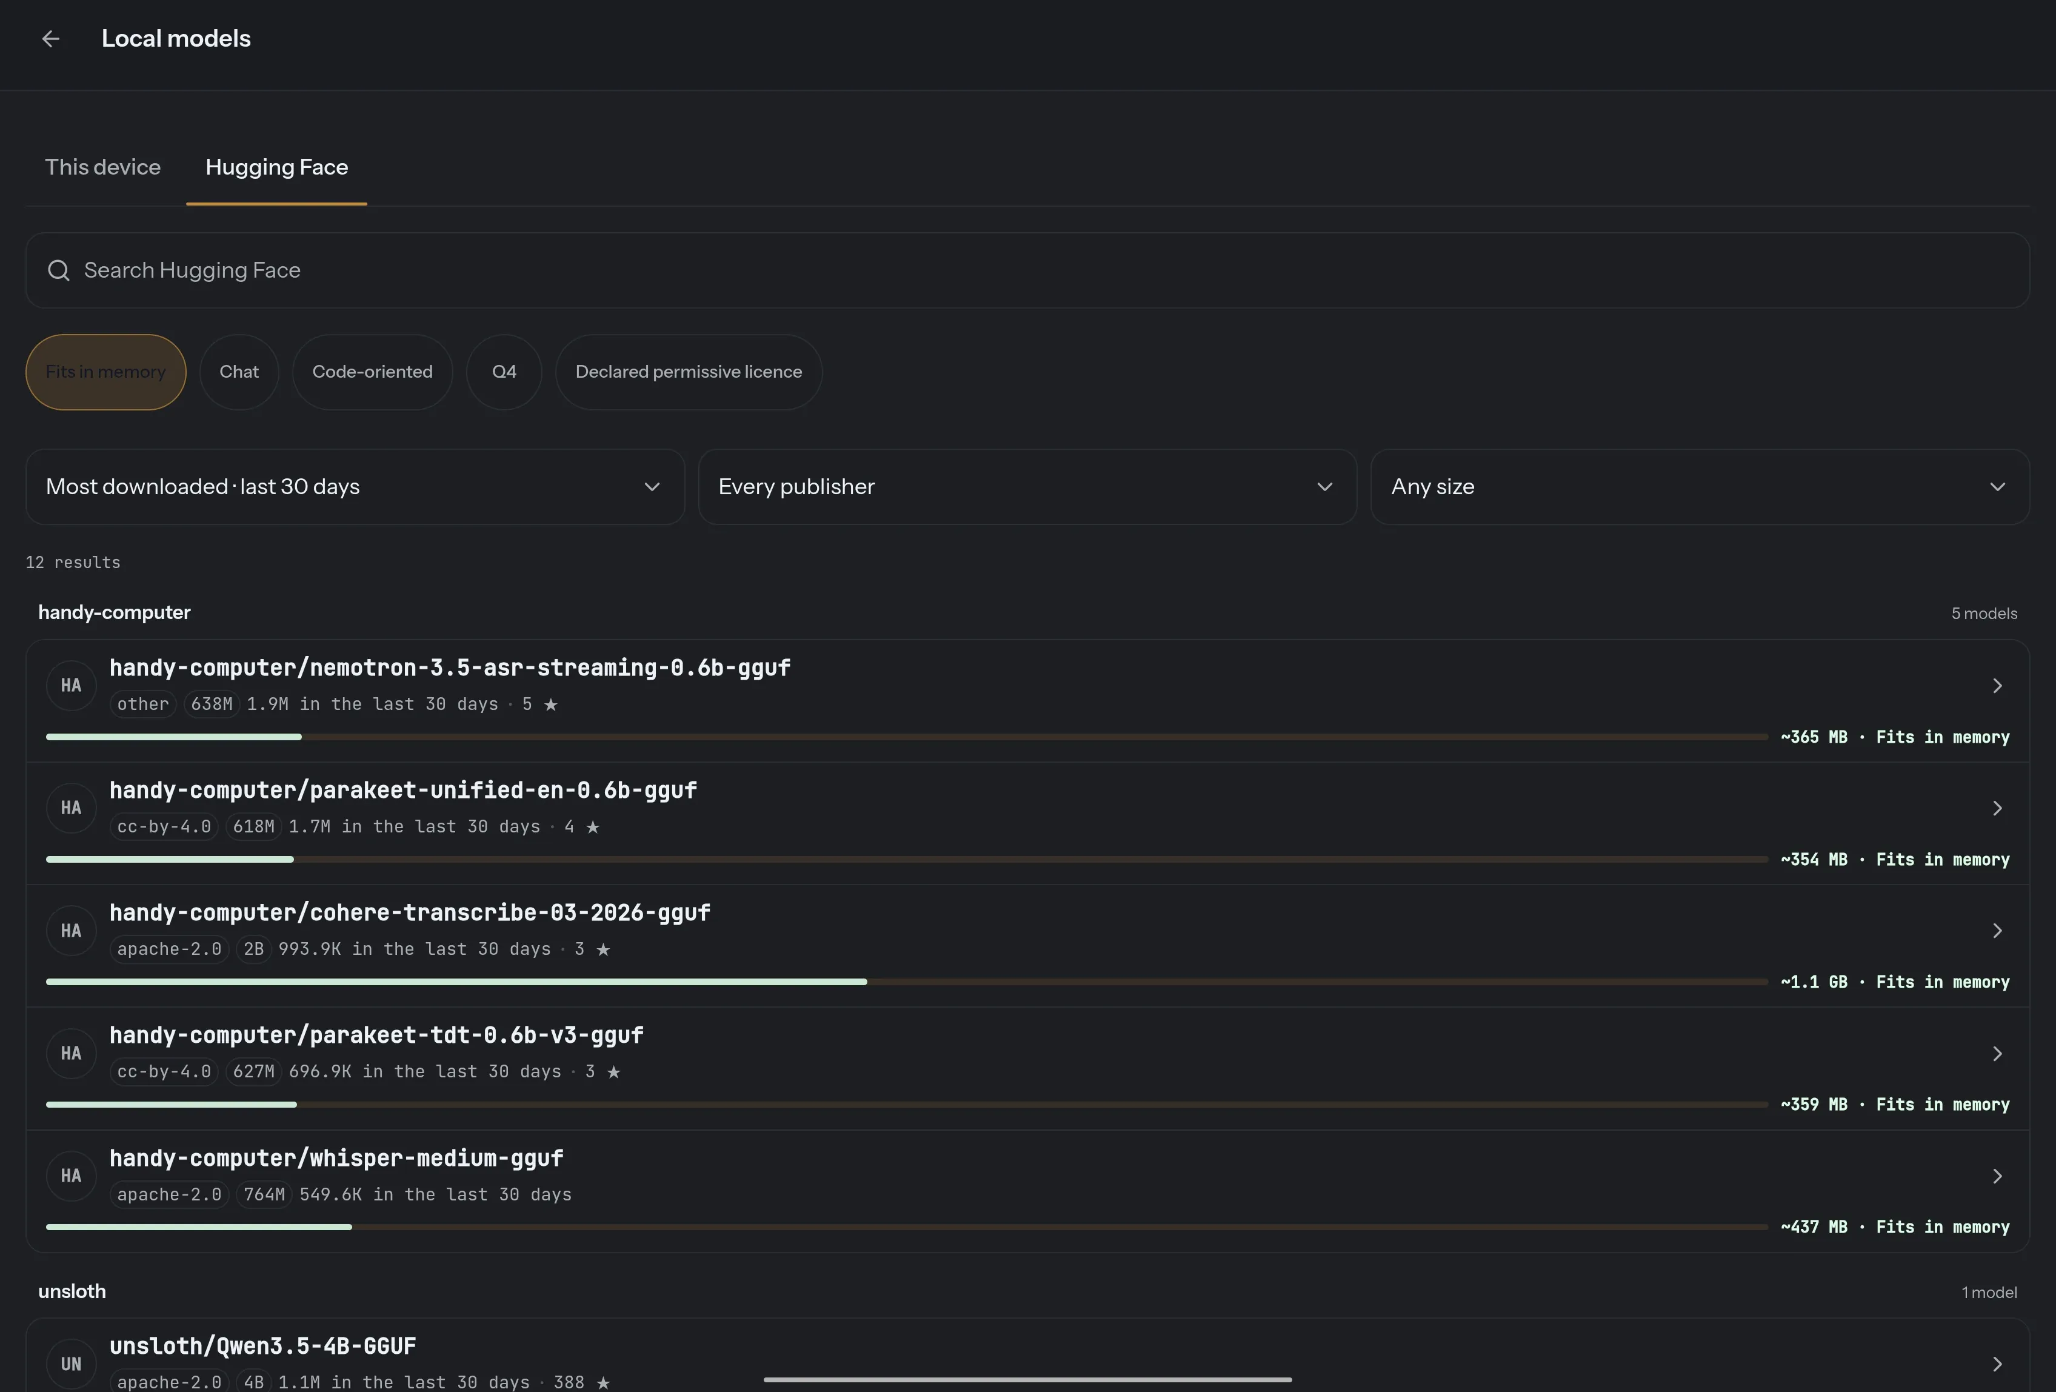The image size is (2056, 1392).
Task: Open the unsloth Qwen3.5-4B-GGUF row's chevron arrow
Action: coord(1997,1364)
